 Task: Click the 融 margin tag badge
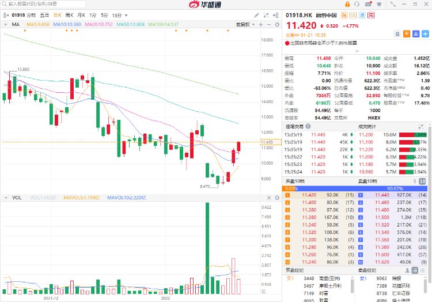click(x=344, y=15)
